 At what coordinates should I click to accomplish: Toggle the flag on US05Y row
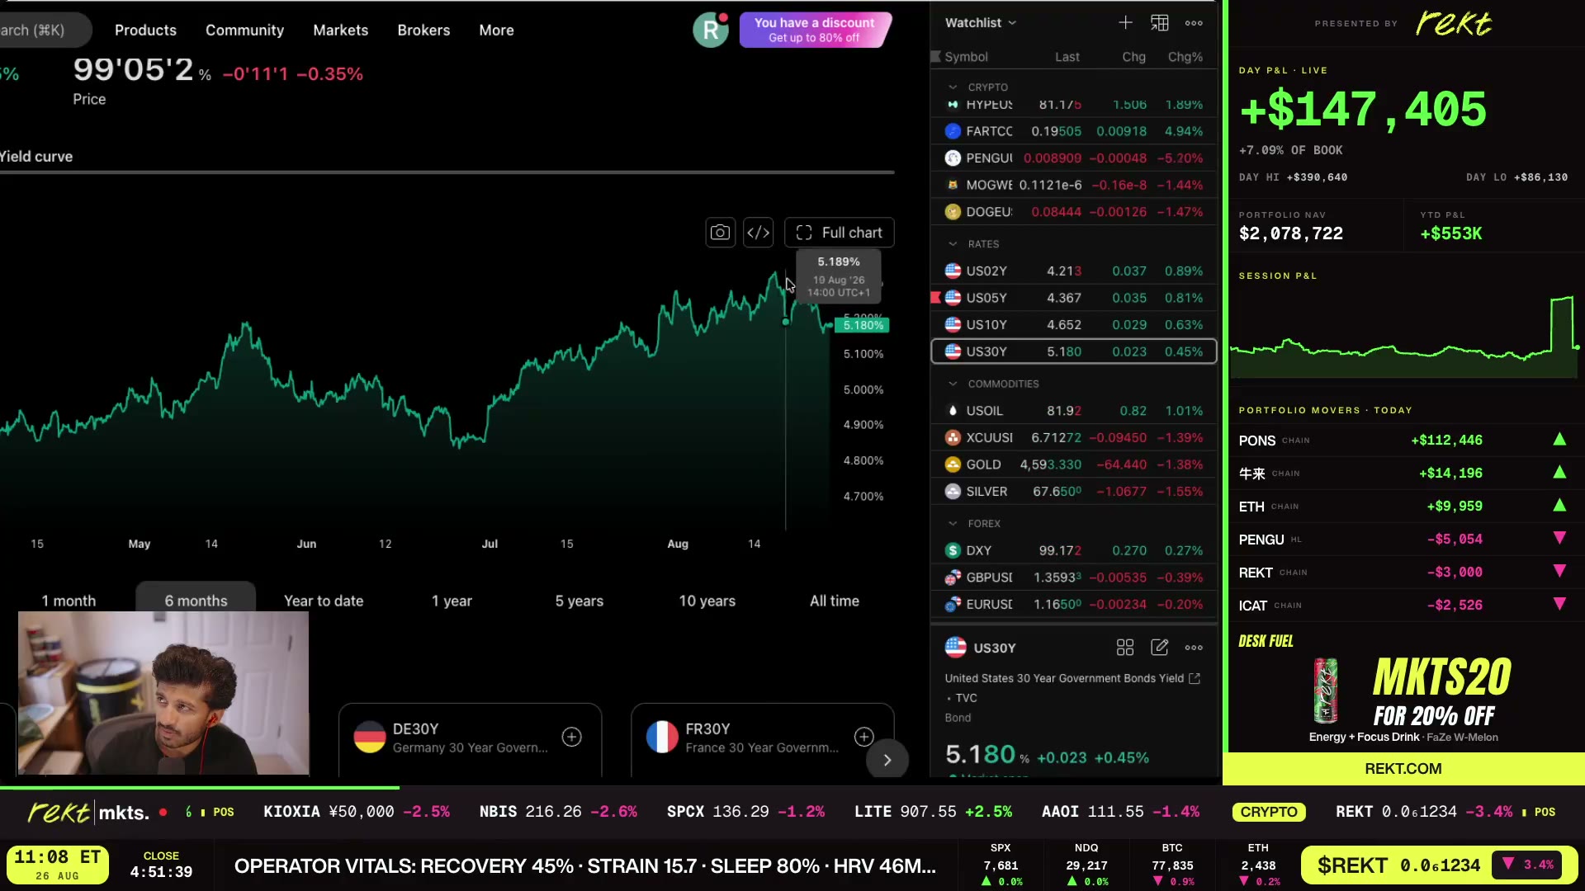pyautogui.click(x=935, y=298)
